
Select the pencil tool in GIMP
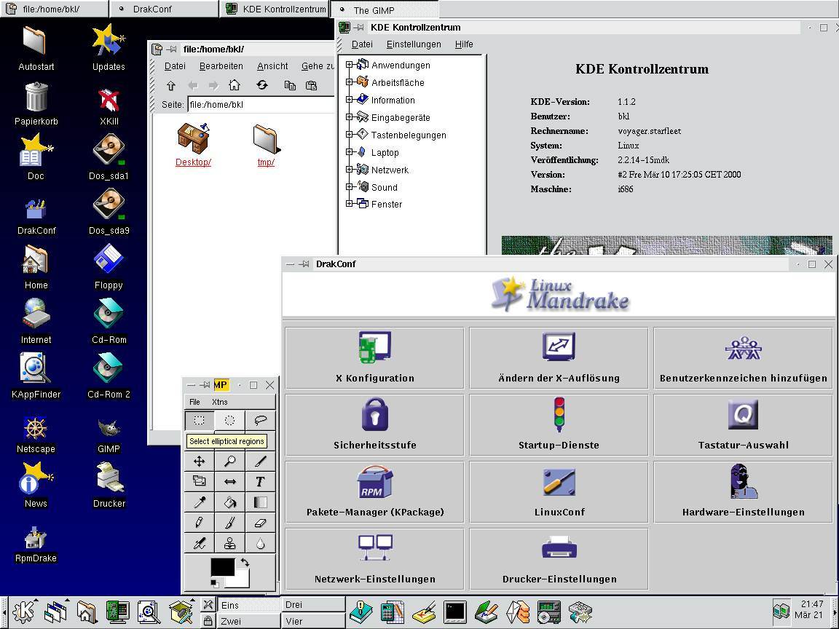[199, 523]
